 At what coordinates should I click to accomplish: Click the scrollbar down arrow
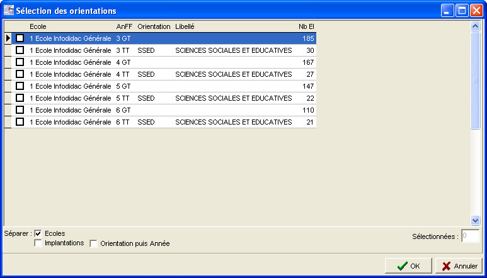pos(476,220)
